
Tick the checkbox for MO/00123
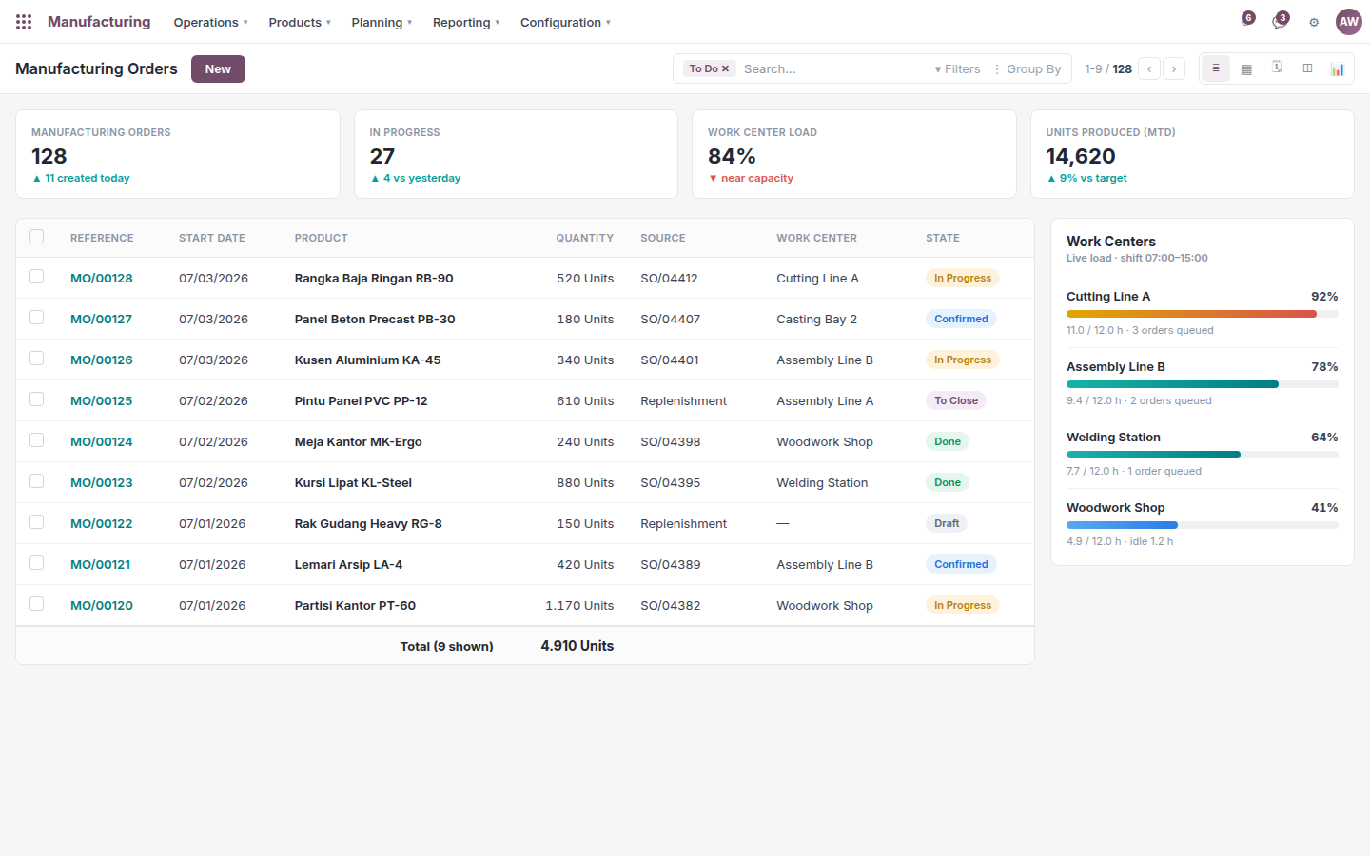[37, 481]
